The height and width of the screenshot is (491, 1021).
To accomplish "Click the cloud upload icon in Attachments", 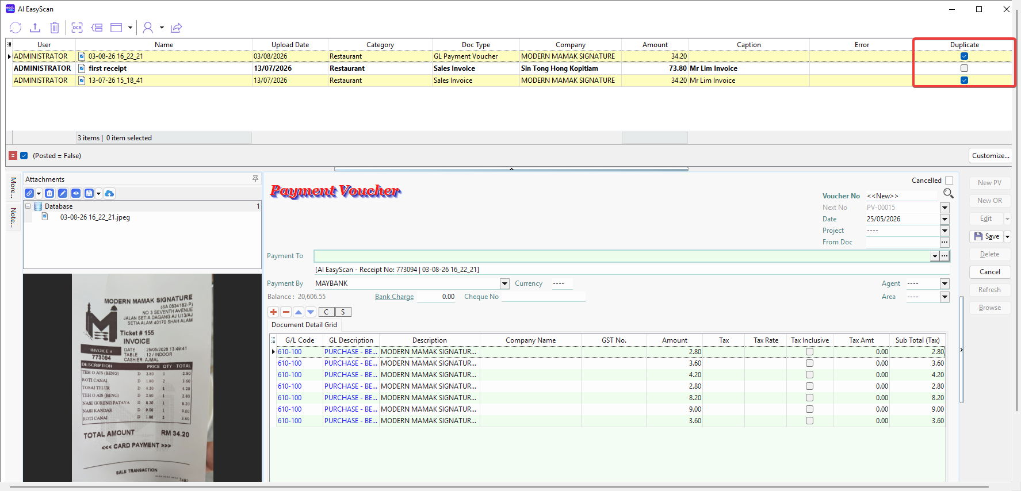I will click(x=109, y=193).
